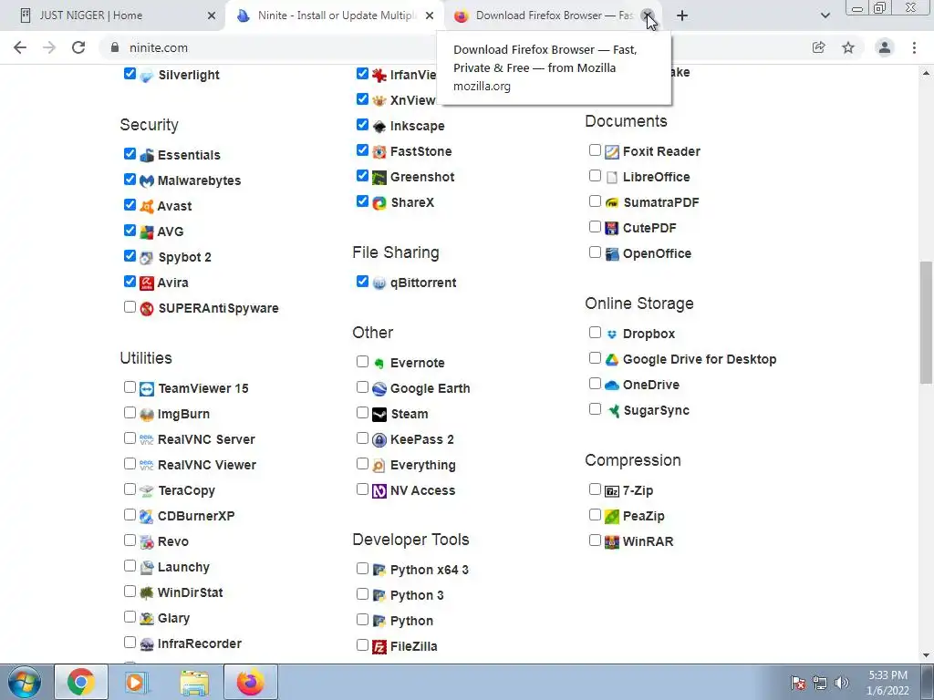934x700 pixels.
Task: Click the OpenOffice label
Action: [657, 253]
